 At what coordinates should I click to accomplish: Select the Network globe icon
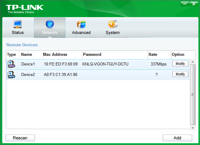50,24
